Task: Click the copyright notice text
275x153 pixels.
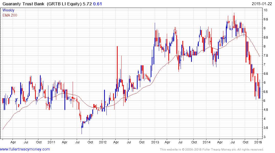Action: 212,149
